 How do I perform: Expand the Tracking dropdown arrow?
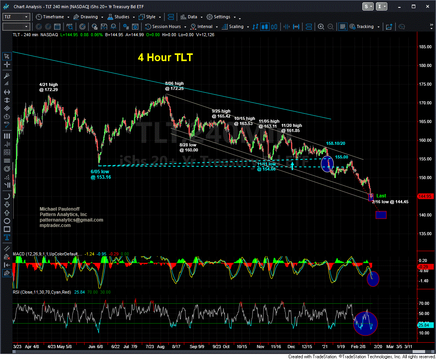coord(378,27)
